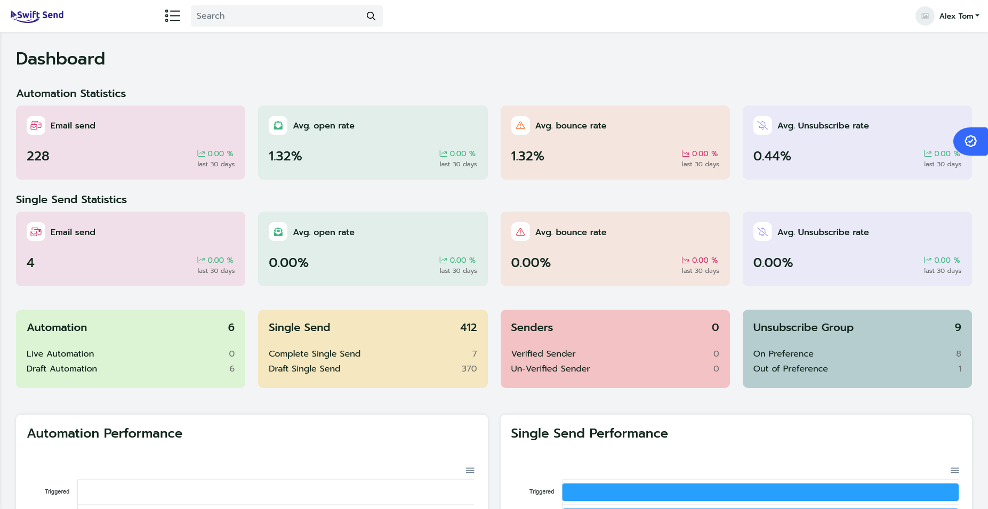988x509 pixels.
Task: Click the user avatar image
Action: pos(925,16)
